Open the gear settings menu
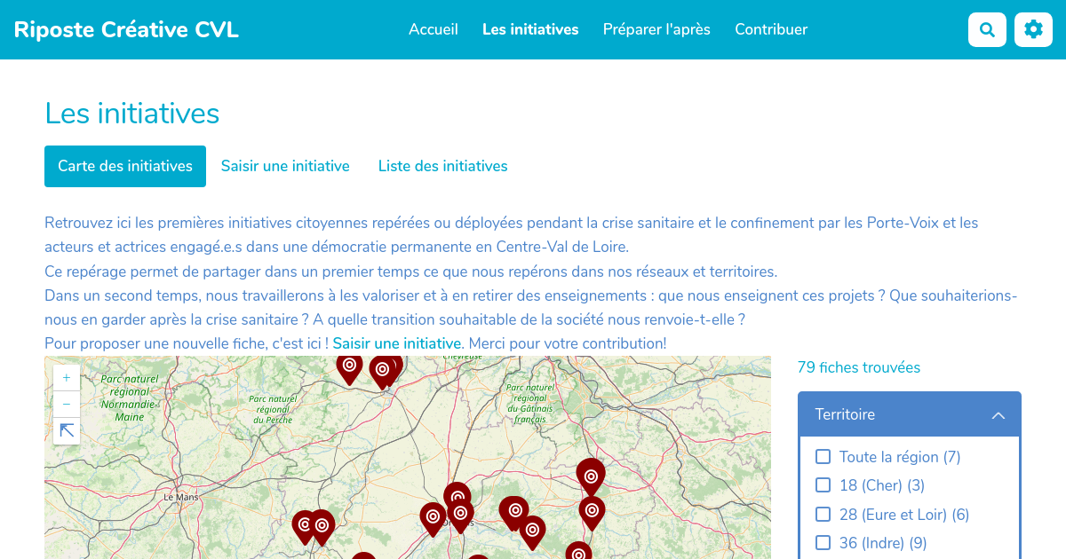Screen dimensions: 1066x559 click(1033, 29)
